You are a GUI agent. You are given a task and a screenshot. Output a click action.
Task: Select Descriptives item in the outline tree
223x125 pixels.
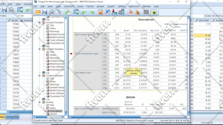point(56,111)
